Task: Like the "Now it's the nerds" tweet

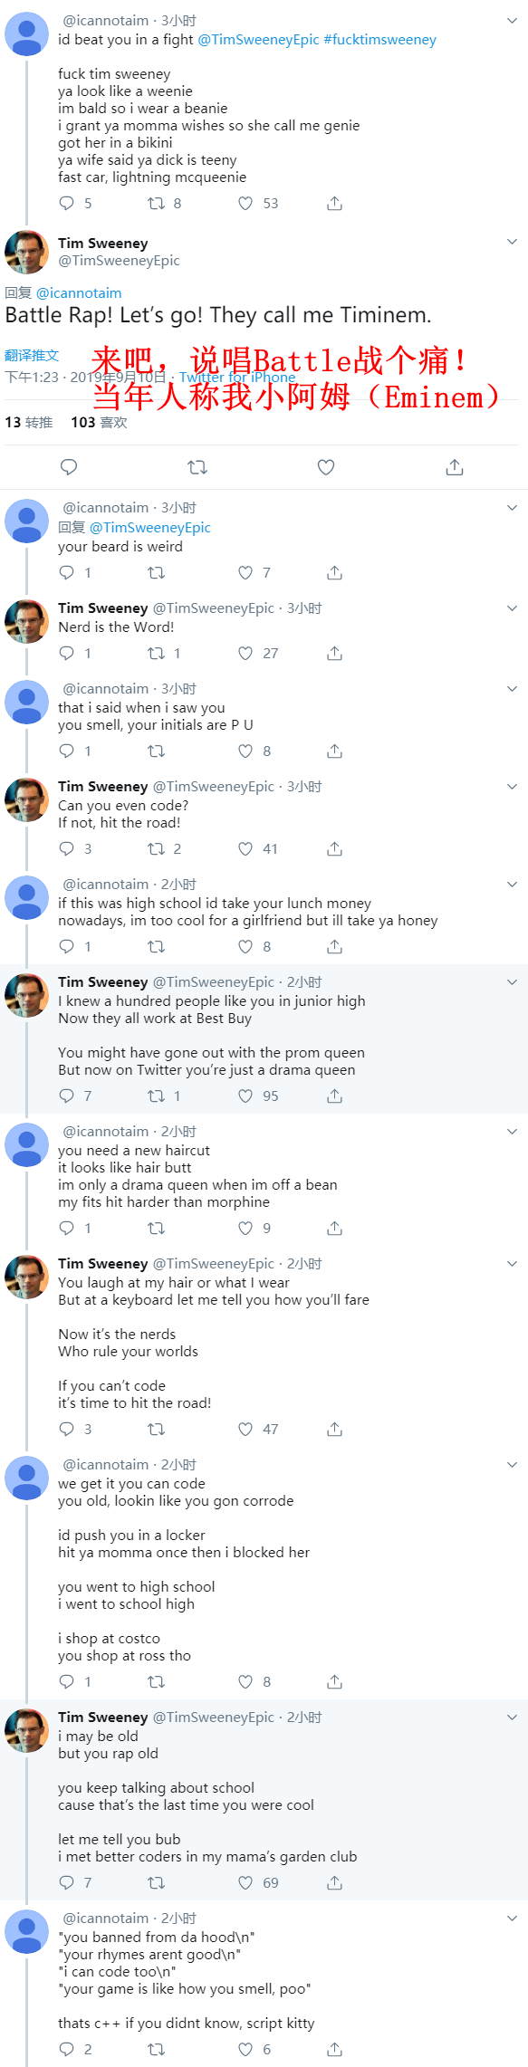Action: (245, 1430)
